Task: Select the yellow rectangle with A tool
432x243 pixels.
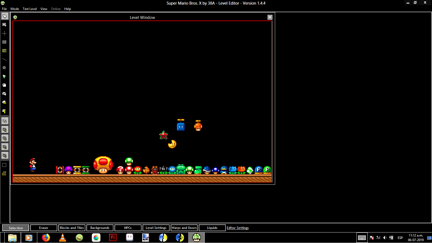Action: (4, 50)
